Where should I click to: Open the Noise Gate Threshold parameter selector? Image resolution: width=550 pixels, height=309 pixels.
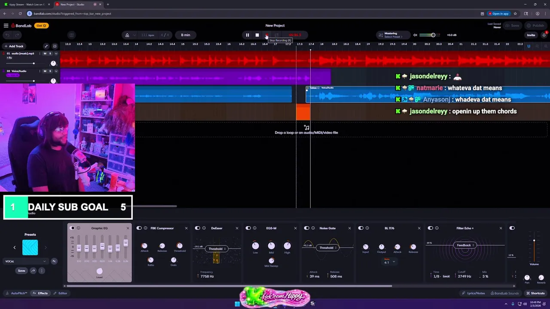[x=328, y=248]
